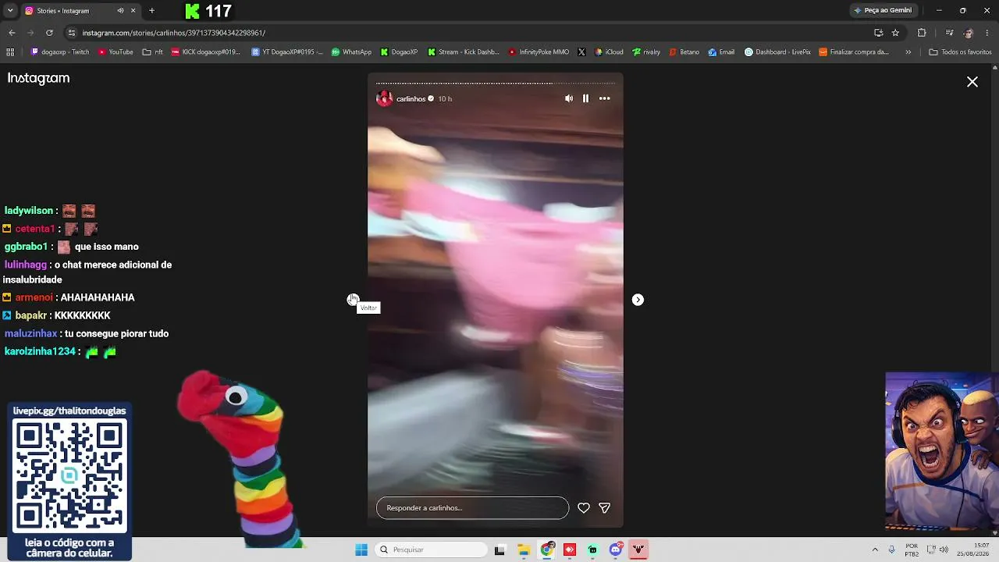Go to the next story

coord(638,300)
